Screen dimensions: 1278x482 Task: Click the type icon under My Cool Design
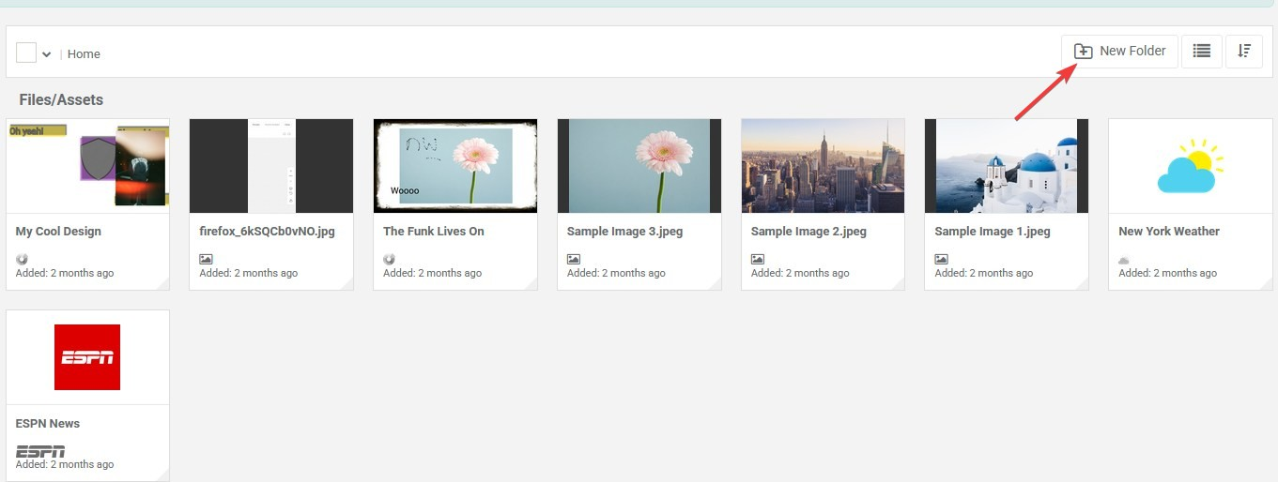pos(22,259)
